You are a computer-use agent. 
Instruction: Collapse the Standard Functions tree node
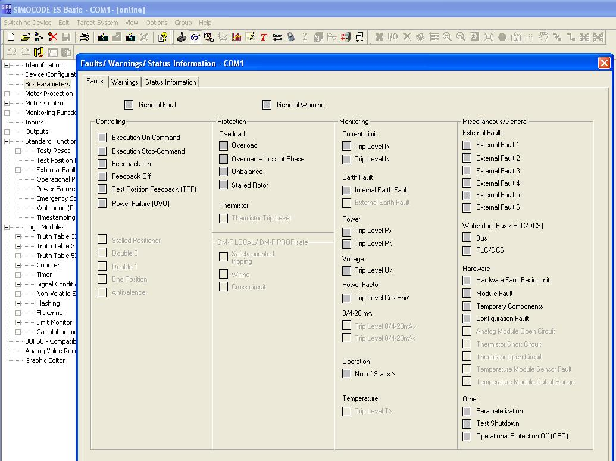click(7, 142)
